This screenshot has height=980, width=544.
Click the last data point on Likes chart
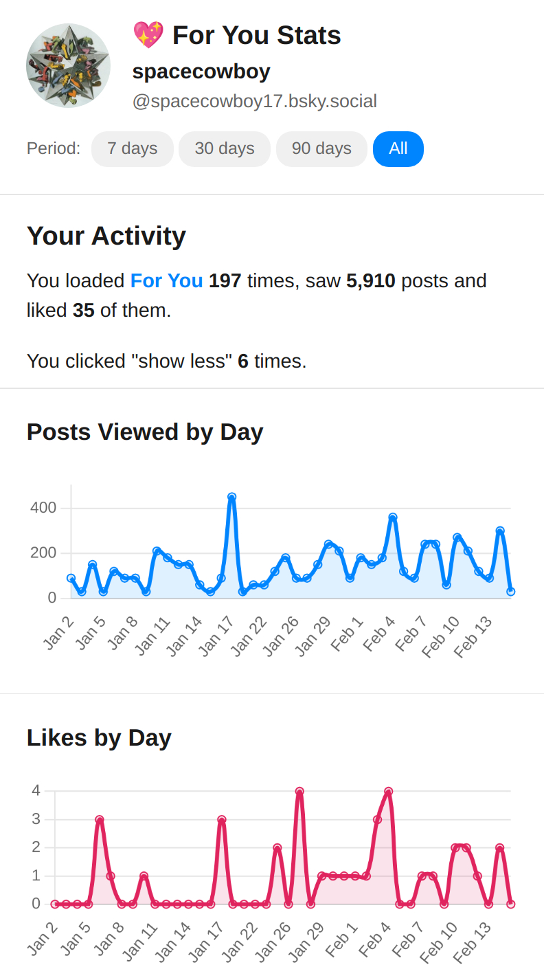[511, 904]
